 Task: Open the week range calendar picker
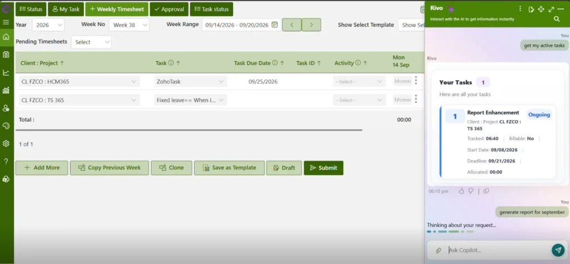click(x=274, y=24)
